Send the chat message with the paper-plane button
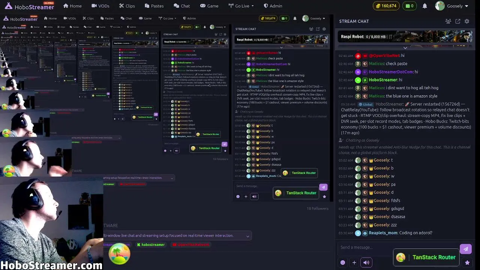The image size is (480, 270). (466, 249)
